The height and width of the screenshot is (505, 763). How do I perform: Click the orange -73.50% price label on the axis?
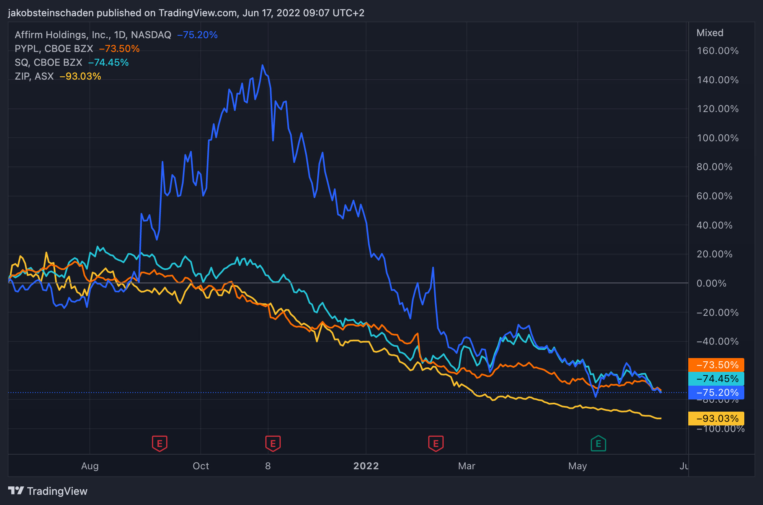[716, 365]
